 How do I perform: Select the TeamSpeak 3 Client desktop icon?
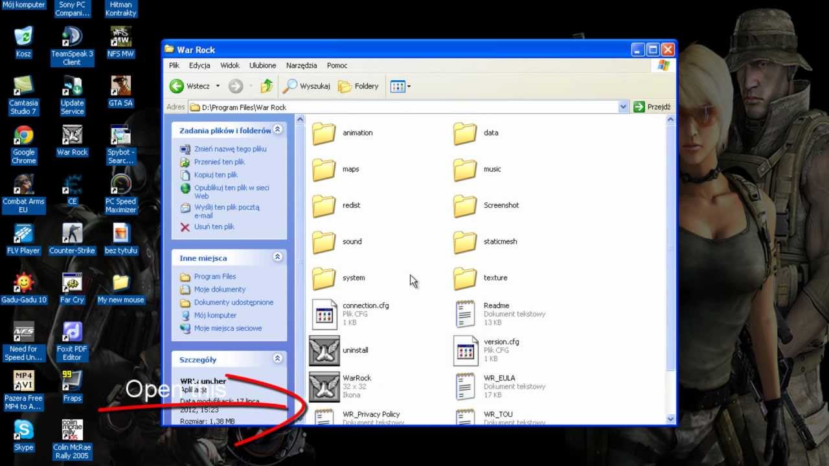(72, 47)
